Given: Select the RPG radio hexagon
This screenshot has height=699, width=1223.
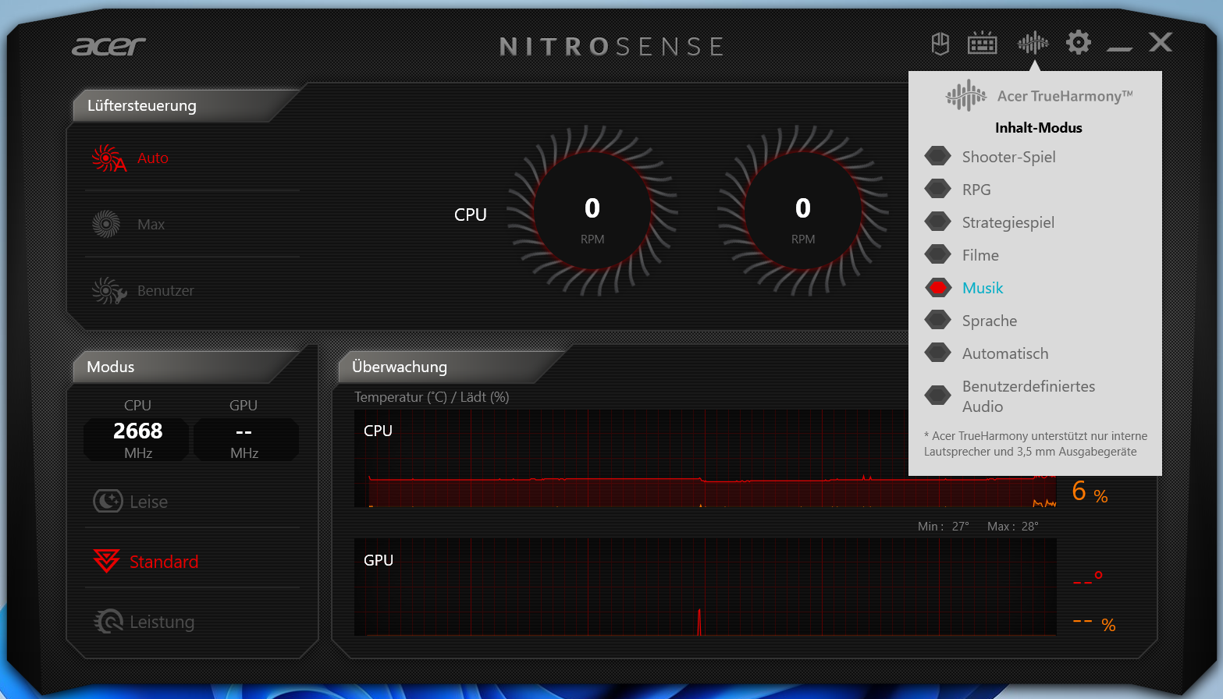Looking at the screenshot, I should pyautogui.click(x=937, y=189).
